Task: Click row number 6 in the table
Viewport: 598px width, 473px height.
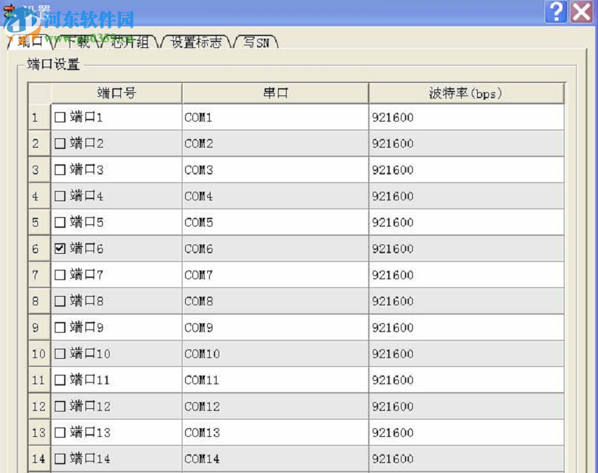Action: pos(37,249)
